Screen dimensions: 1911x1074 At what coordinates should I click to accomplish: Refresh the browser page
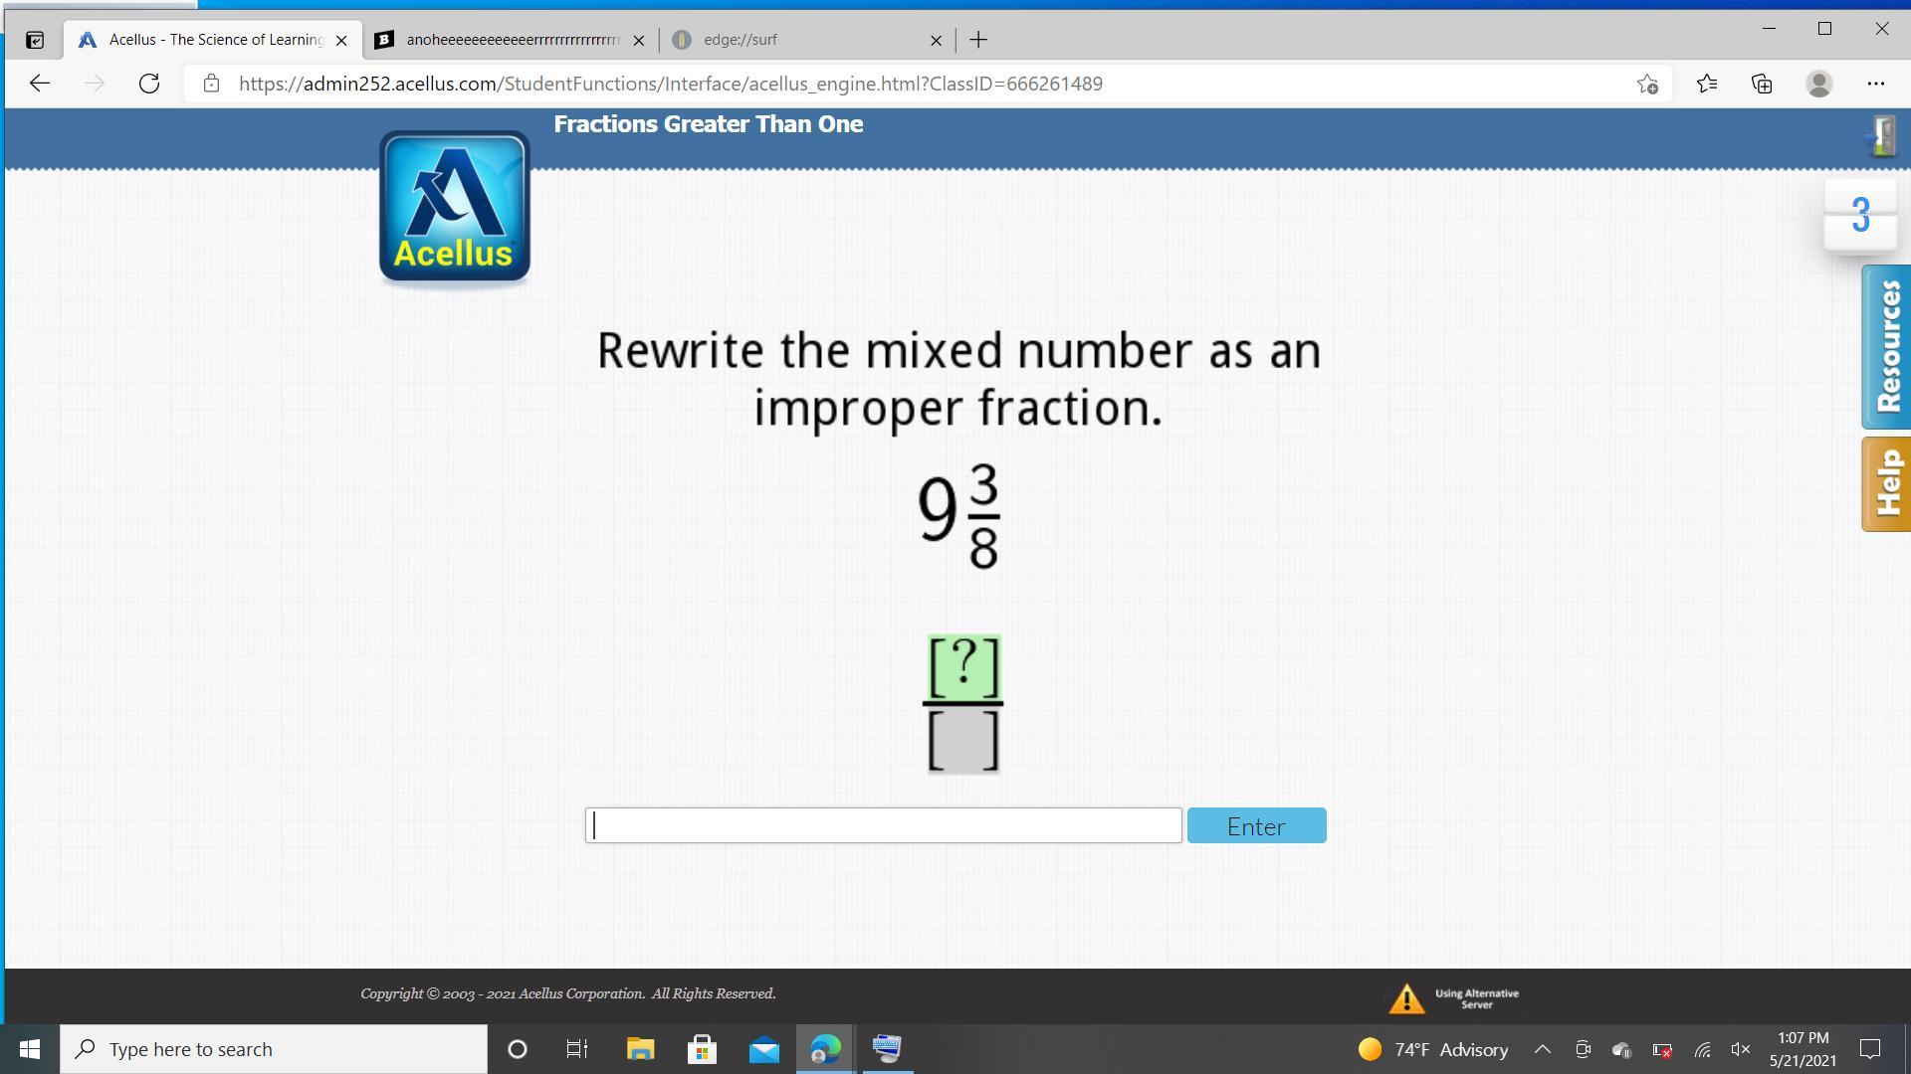pyautogui.click(x=149, y=84)
